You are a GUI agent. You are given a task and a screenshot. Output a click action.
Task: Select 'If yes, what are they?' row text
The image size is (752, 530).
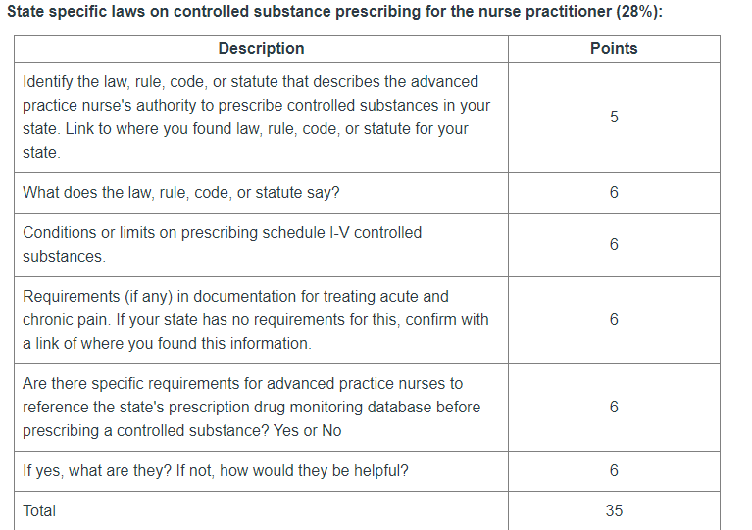pos(216,470)
